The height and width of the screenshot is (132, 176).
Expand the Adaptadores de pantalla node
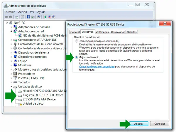coord(11,27)
